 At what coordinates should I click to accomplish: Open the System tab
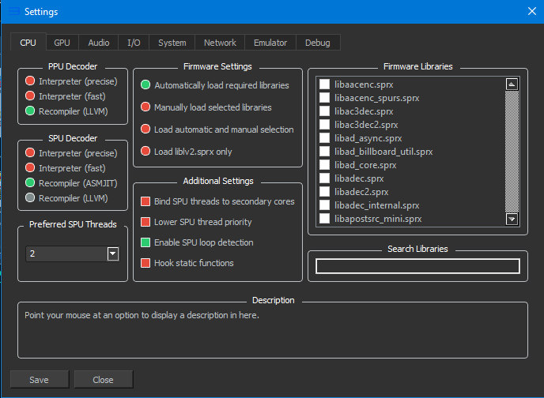(x=172, y=43)
